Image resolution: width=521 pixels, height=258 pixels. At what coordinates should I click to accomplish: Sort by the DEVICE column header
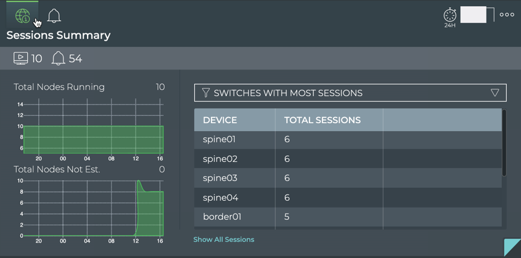pos(220,120)
